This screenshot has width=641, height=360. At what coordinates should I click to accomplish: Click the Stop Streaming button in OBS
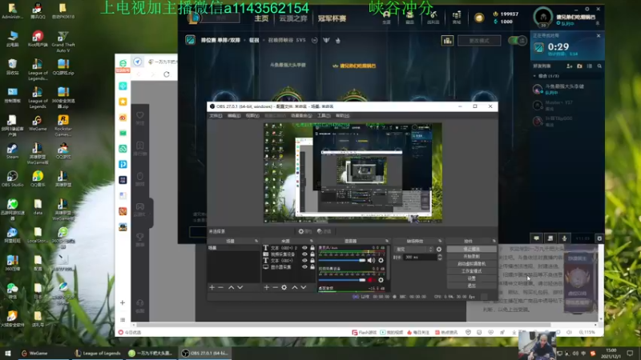[471, 249]
